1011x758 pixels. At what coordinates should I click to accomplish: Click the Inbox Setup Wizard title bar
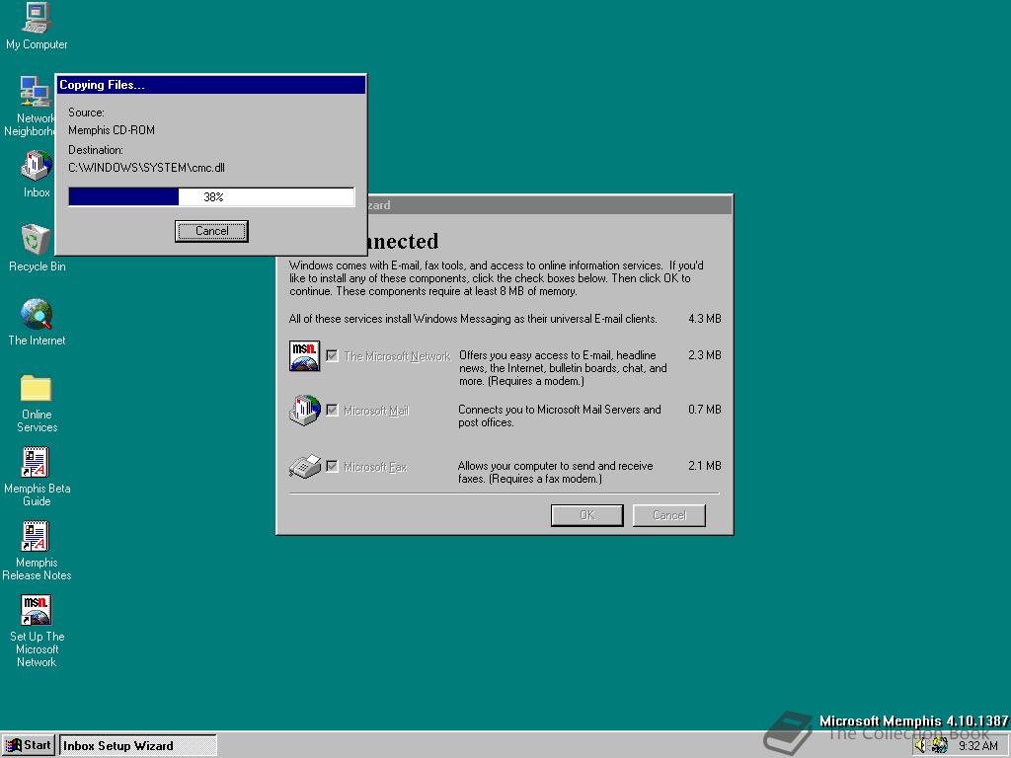(x=549, y=205)
